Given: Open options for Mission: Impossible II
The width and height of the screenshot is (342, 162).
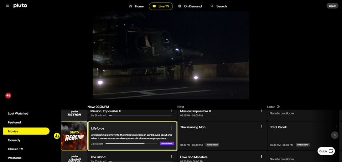Looking at the screenshot, I should click(172, 111).
